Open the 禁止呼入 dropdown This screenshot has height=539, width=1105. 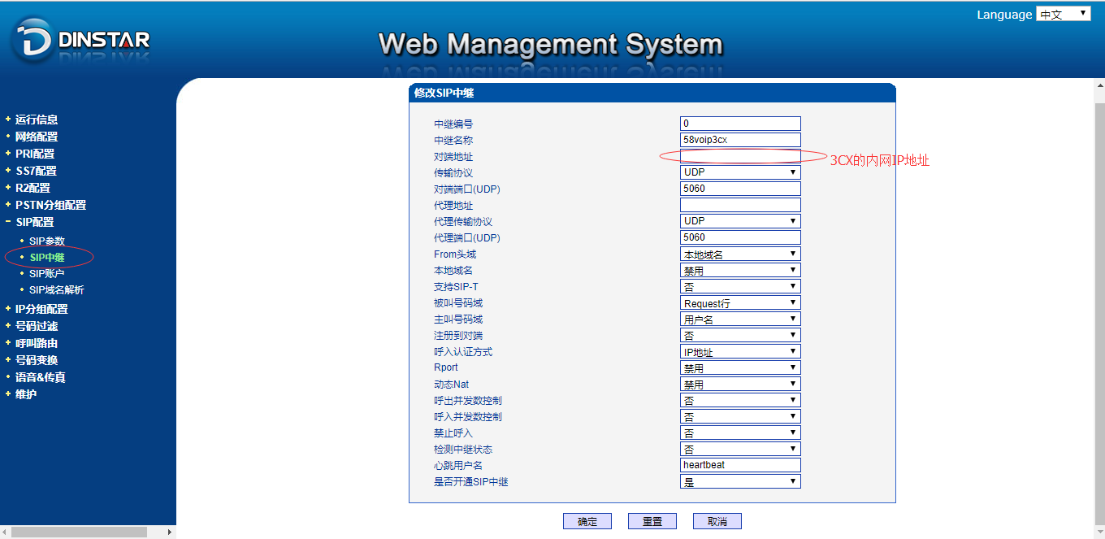tap(740, 433)
